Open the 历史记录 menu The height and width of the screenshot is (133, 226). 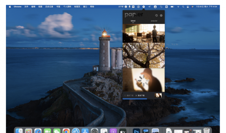point(49,7)
